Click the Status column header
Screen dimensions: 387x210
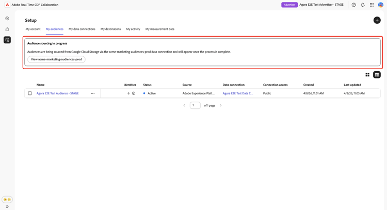148,85
